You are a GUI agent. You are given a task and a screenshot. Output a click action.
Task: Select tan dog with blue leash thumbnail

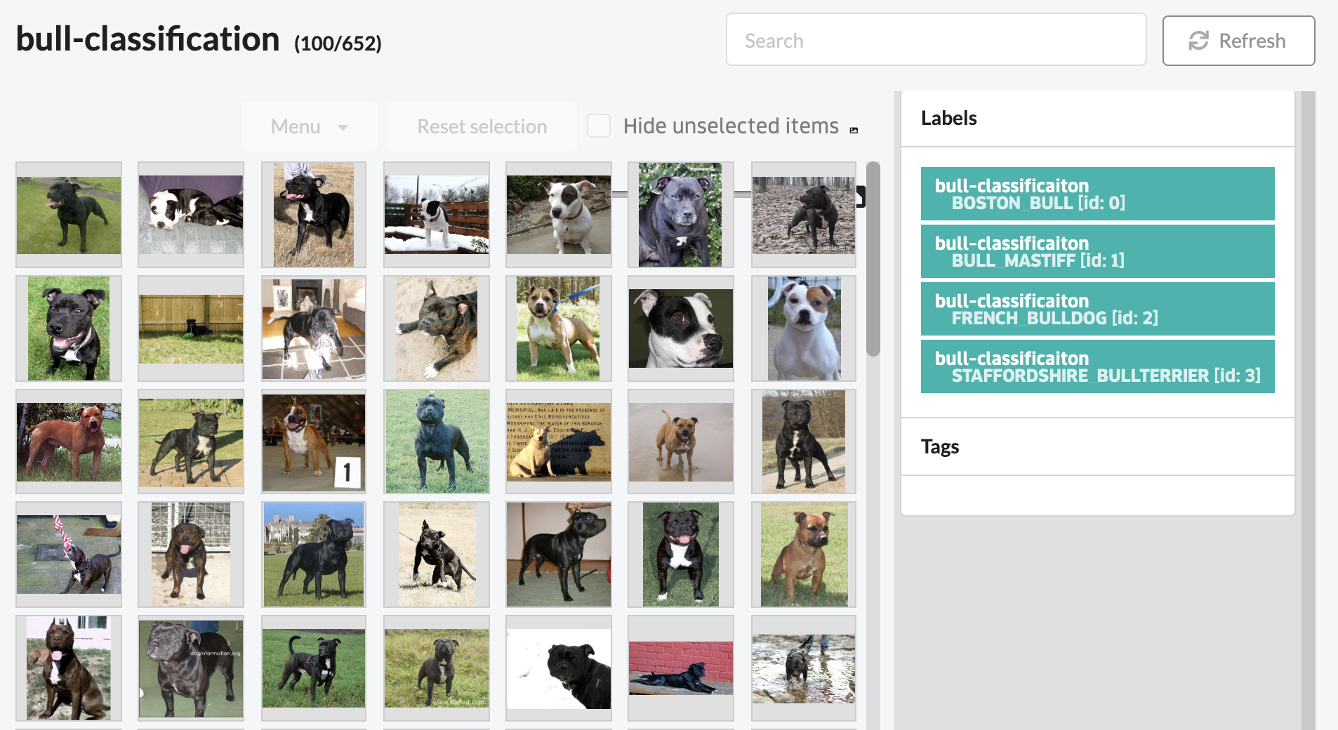coord(559,328)
